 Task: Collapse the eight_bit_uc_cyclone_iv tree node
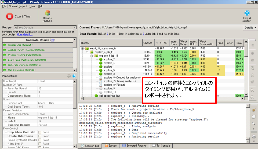tap(83, 48)
